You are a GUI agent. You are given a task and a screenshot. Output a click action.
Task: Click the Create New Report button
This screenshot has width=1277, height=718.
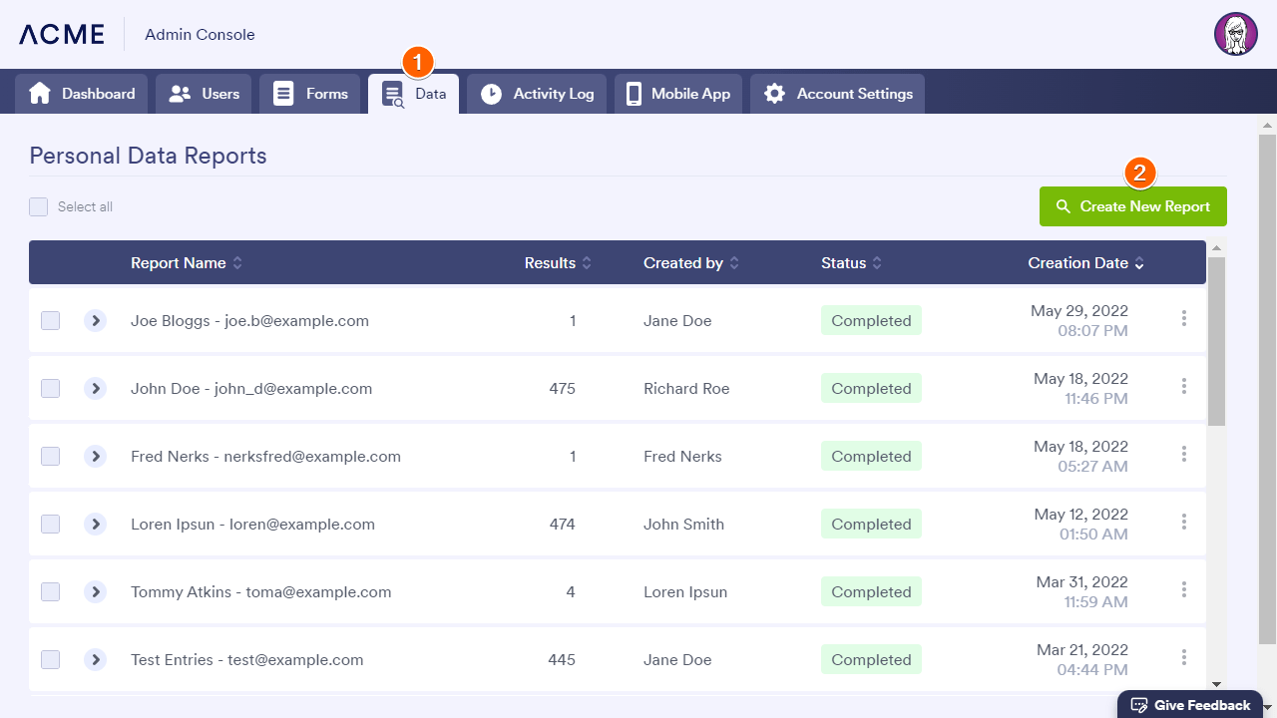1132,206
